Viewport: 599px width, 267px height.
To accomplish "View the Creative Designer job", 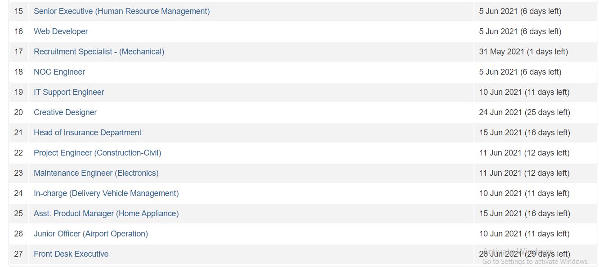I will (x=65, y=112).
